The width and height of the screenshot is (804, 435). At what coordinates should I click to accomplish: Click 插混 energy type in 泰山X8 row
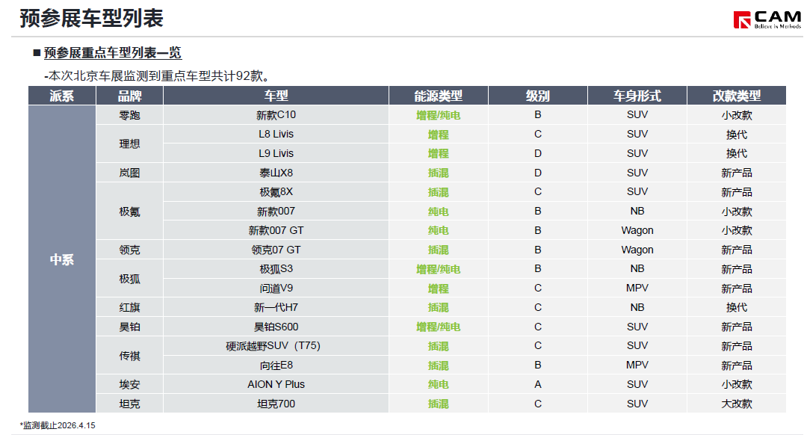click(x=439, y=173)
